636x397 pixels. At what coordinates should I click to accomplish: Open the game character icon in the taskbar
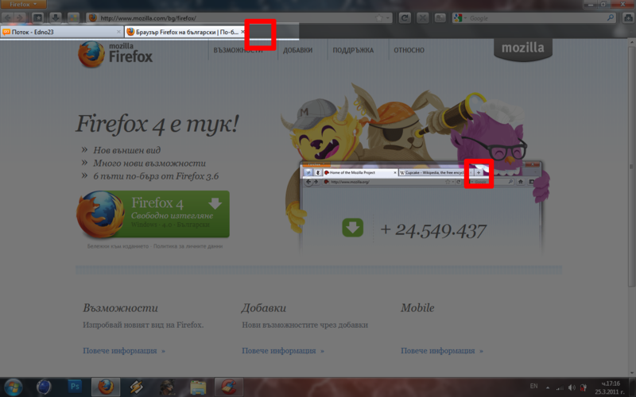click(x=167, y=387)
